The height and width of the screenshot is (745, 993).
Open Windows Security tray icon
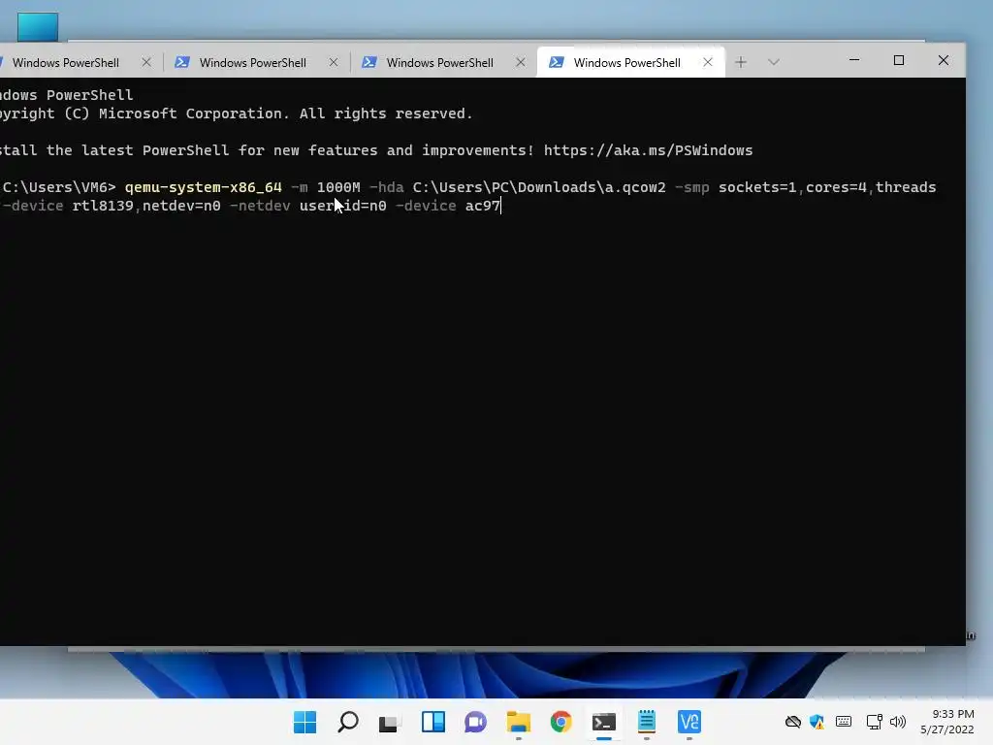click(x=817, y=722)
